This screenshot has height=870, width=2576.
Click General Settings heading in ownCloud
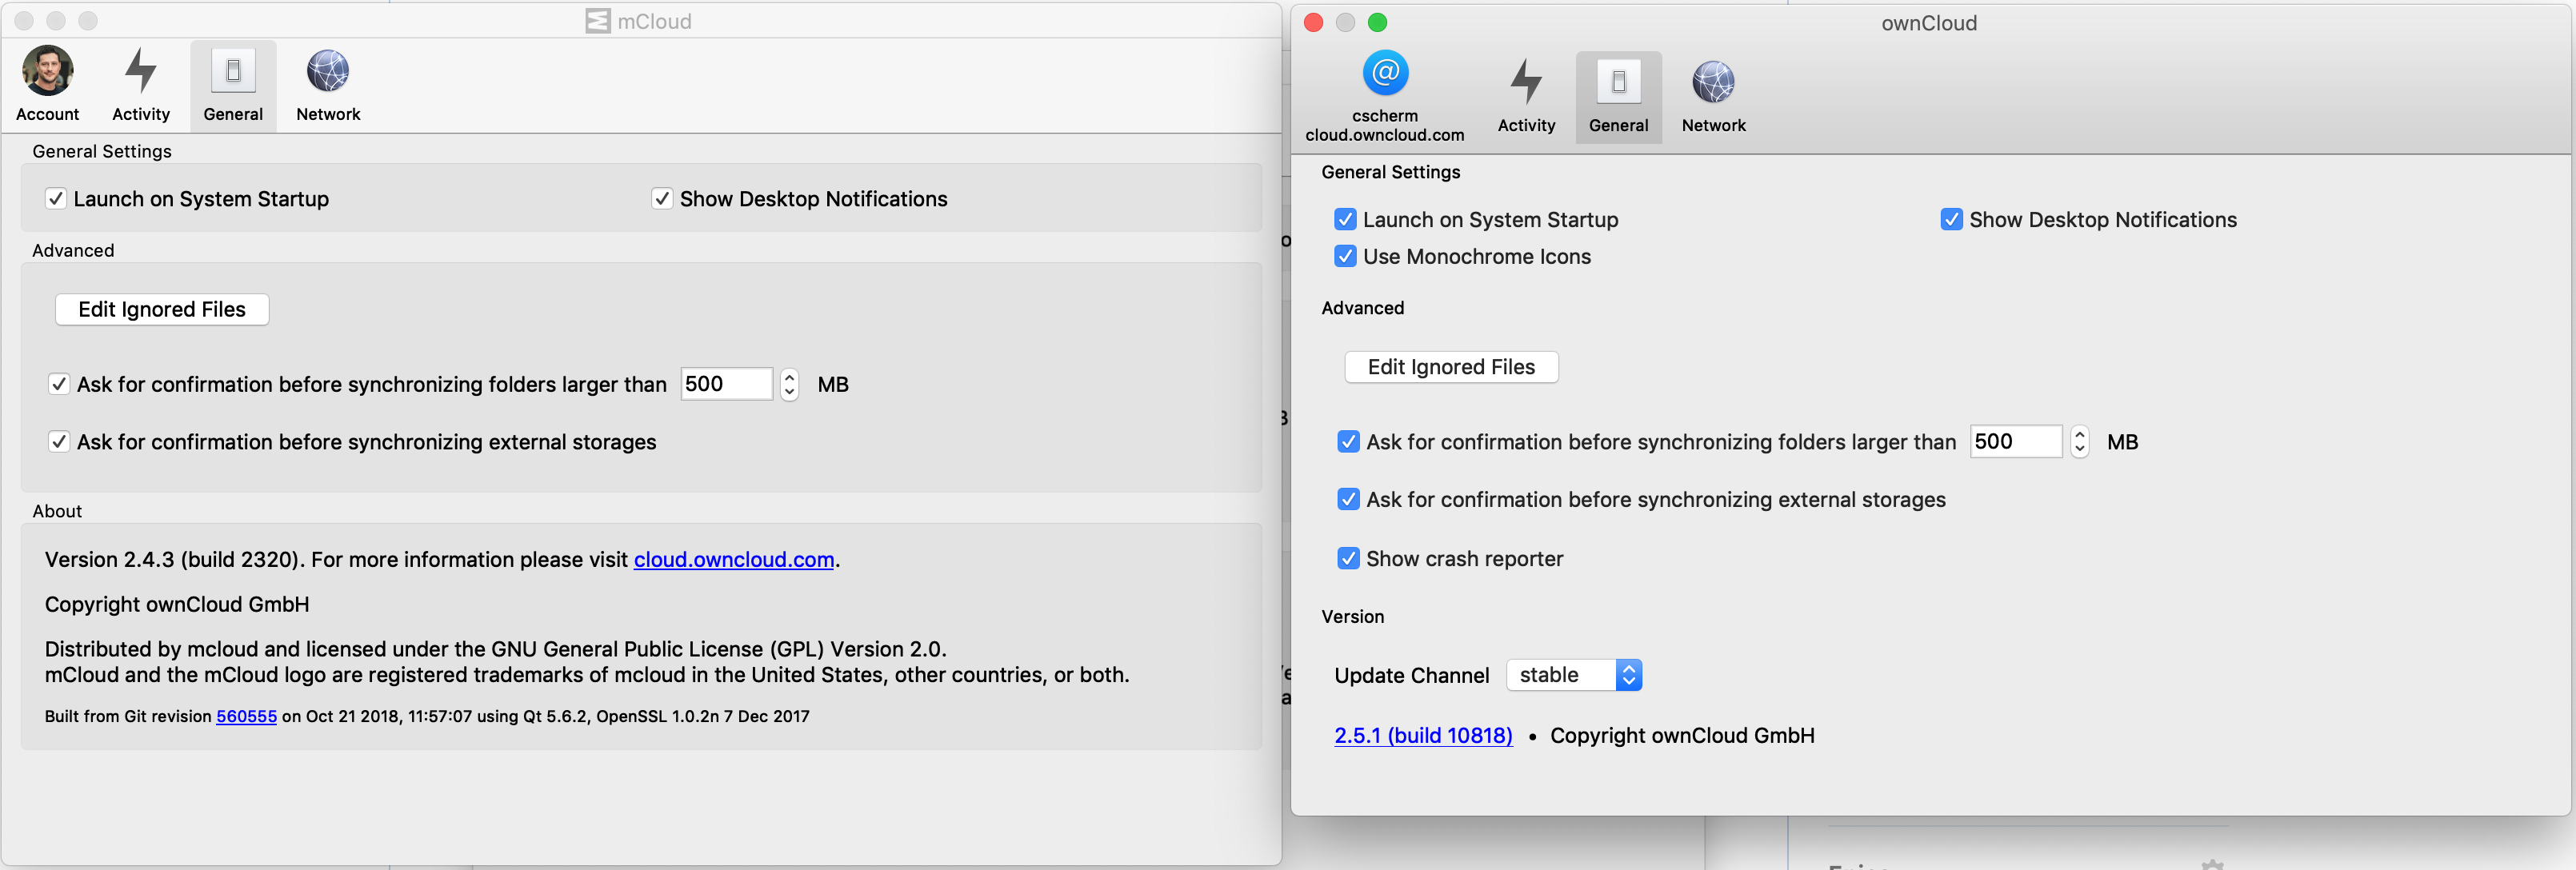tap(1391, 172)
